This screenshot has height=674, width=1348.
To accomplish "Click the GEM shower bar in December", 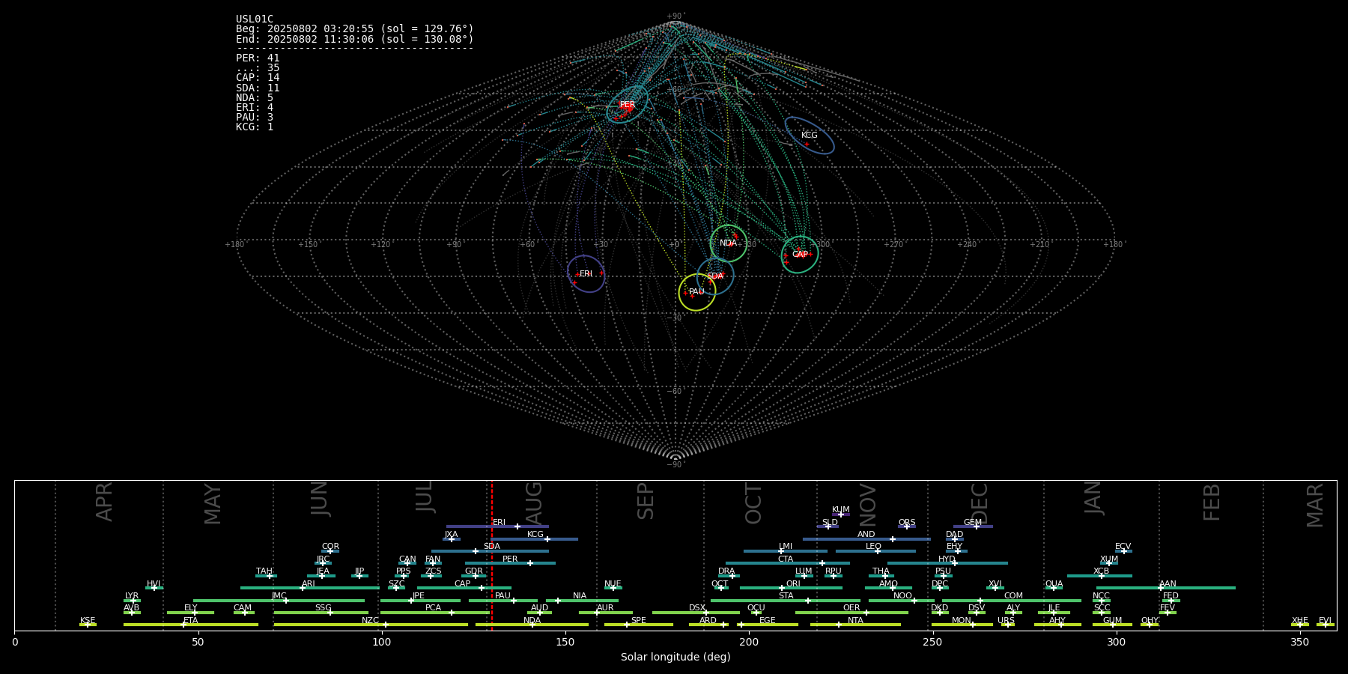I will tap(973, 526).
